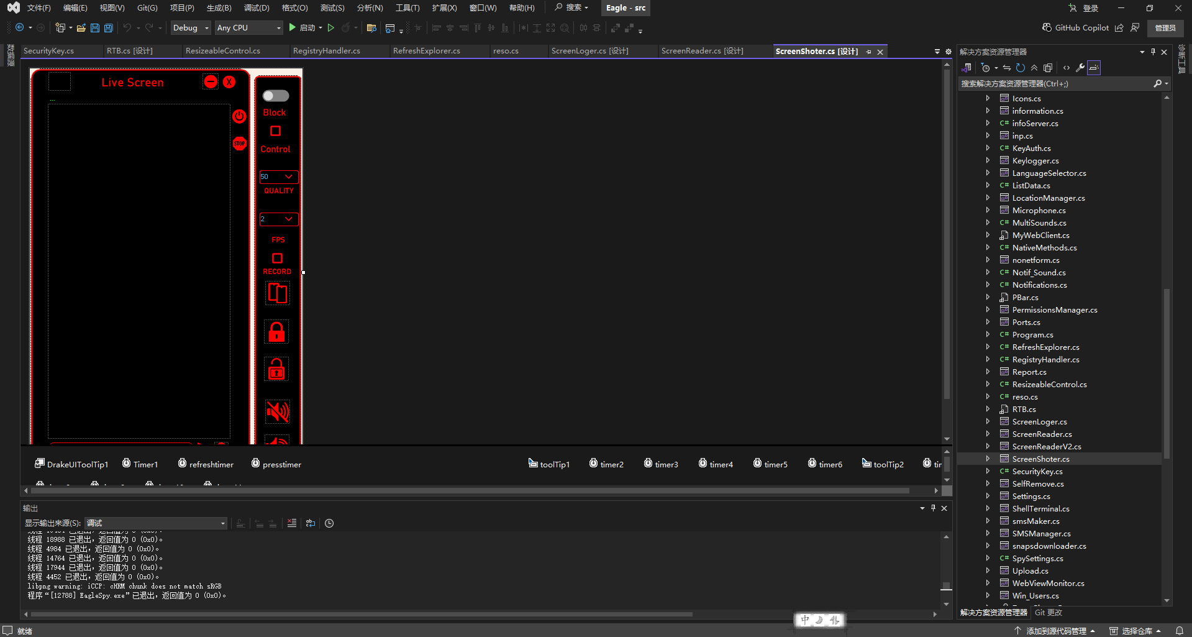Click the muted speaker icon
The width and height of the screenshot is (1192, 637).
point(277,411)
